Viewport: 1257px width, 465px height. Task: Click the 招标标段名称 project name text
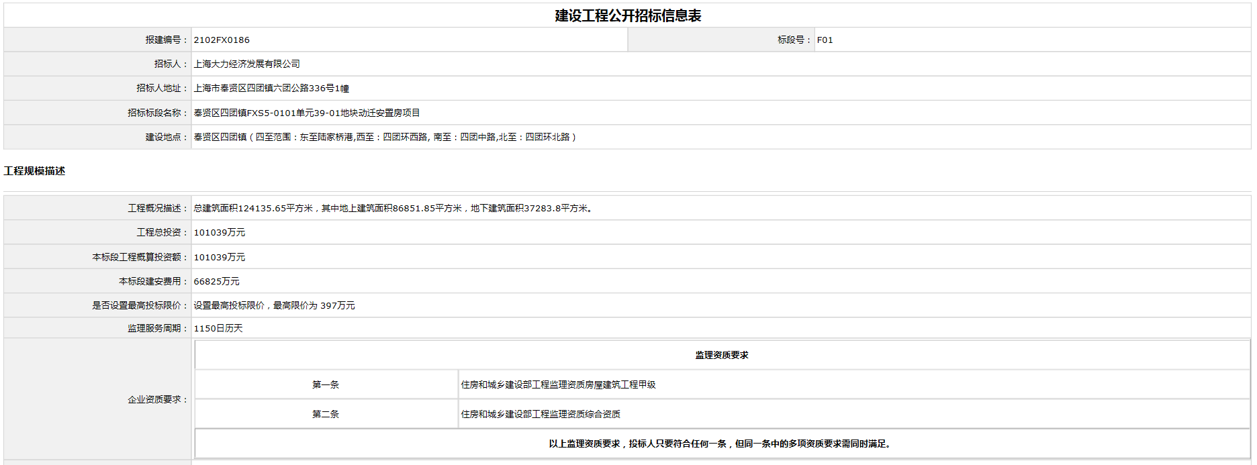coord(306,113)
